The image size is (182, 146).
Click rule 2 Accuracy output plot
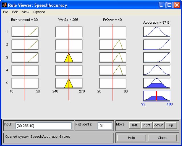pos(157,45)
